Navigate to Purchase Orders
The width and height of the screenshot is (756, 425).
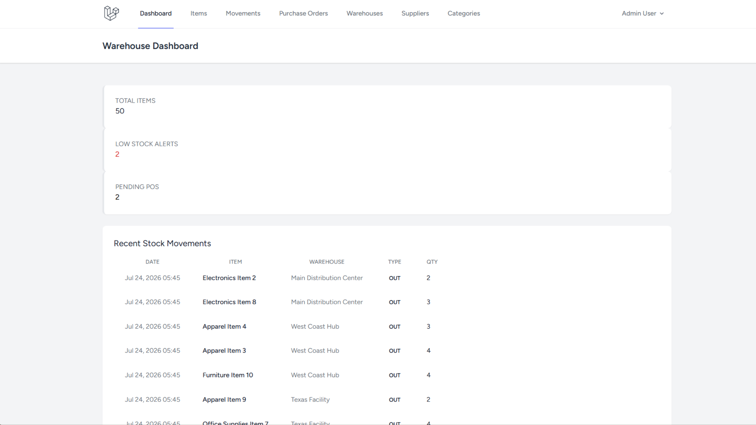pyautogui.click(x=303, y=13)
